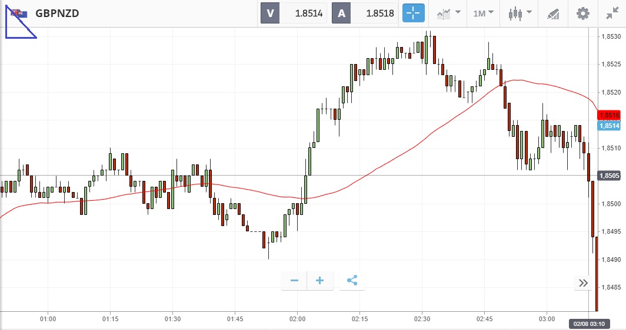Screen dimensions: 626x330
Task: Expand the 1M timeframe dropdown
Action: tap(483, 13)
